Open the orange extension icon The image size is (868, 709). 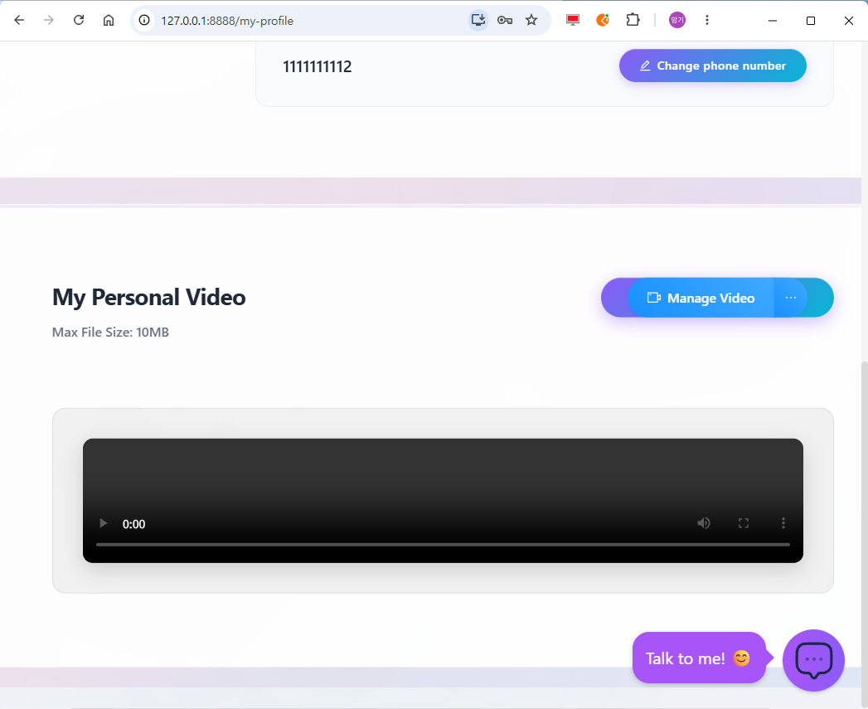coord(602,21)
